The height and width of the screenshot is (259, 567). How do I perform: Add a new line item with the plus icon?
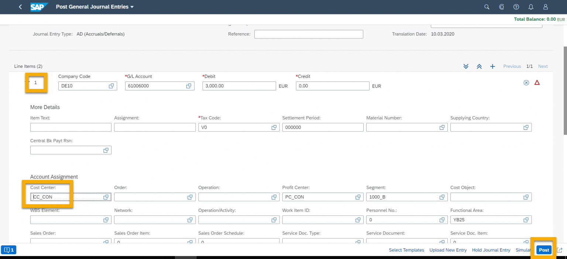pos(492,66)
